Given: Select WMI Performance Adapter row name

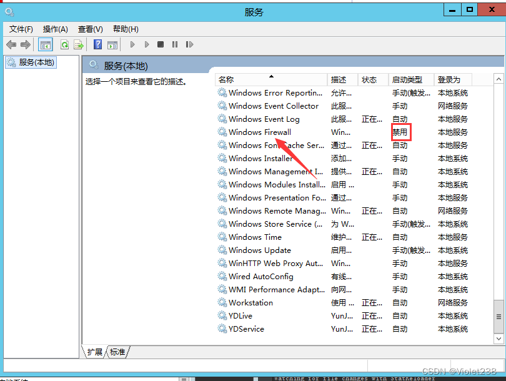Looking at the screenshot, I should pyautogui.click(x=277, y=289).
